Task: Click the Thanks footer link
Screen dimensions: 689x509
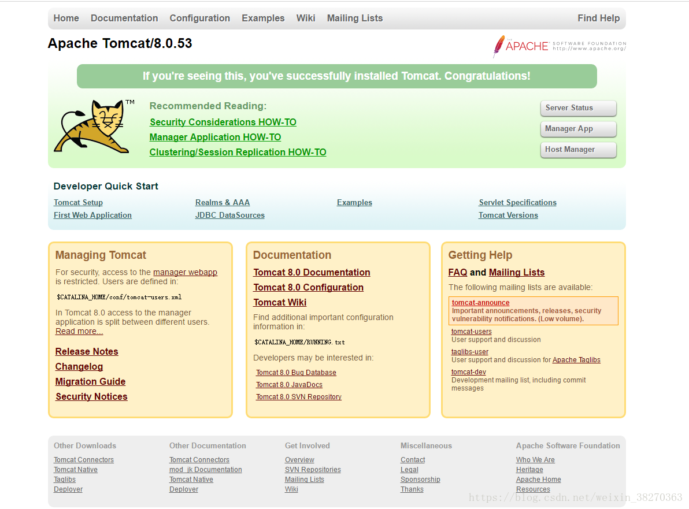Action: coord(412,489)
